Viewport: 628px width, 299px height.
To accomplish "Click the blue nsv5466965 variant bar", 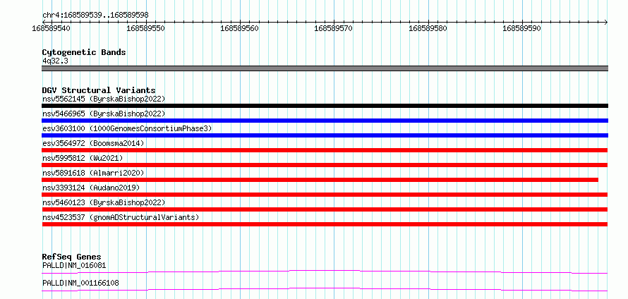I will pyautogui.click(x=325, y=121).
